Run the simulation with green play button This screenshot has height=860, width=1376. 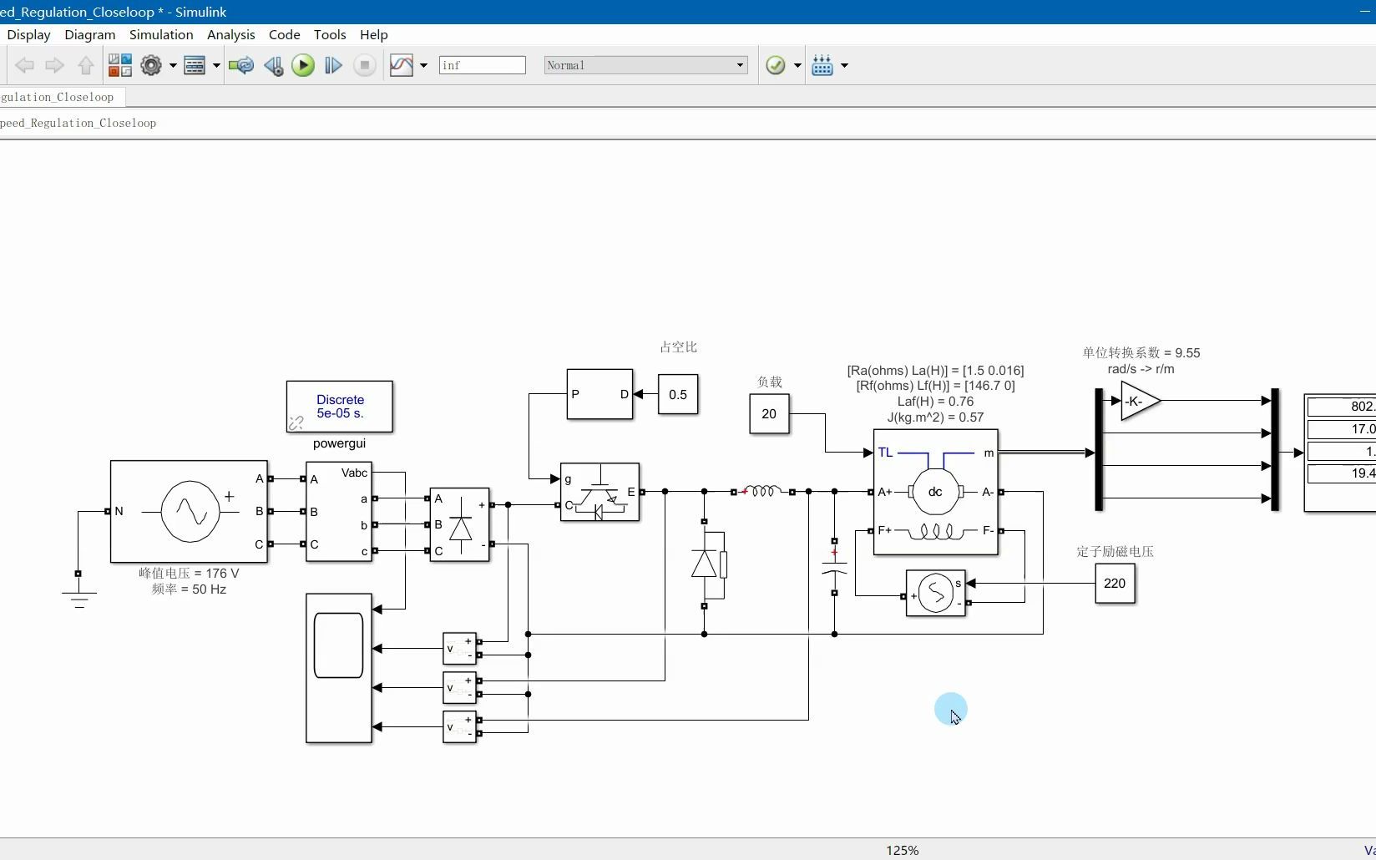click(x=303, y=65)
